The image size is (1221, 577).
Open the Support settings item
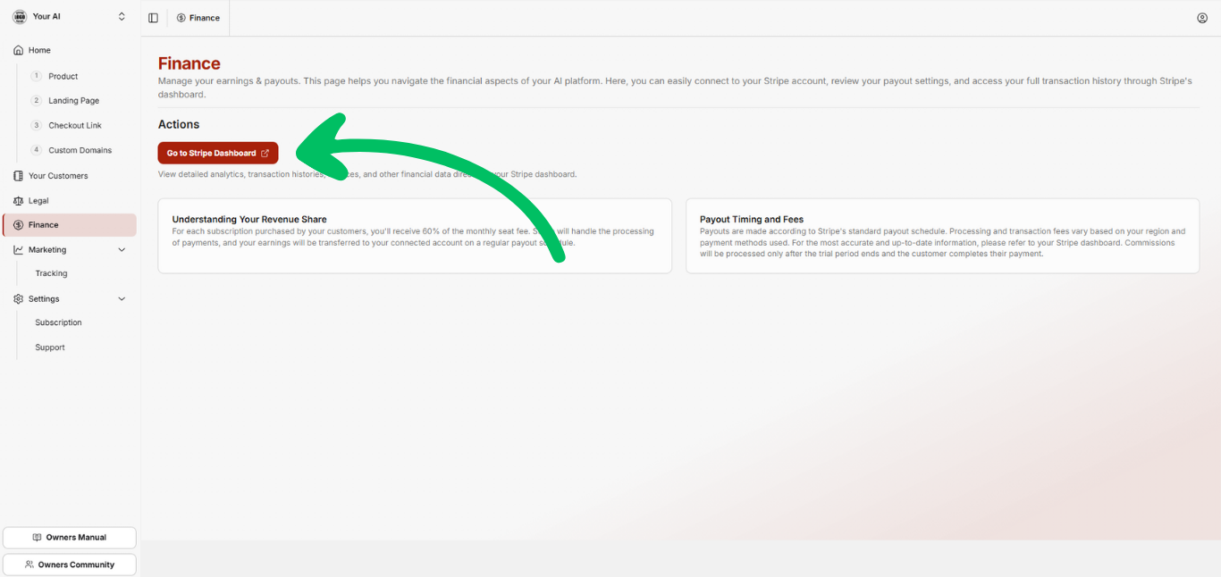pos(50,347)
